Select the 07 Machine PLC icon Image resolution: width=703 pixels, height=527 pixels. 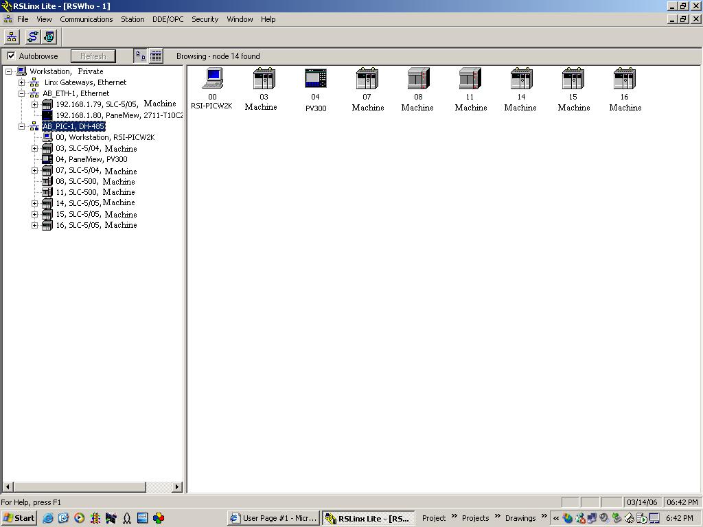[367, 78]
